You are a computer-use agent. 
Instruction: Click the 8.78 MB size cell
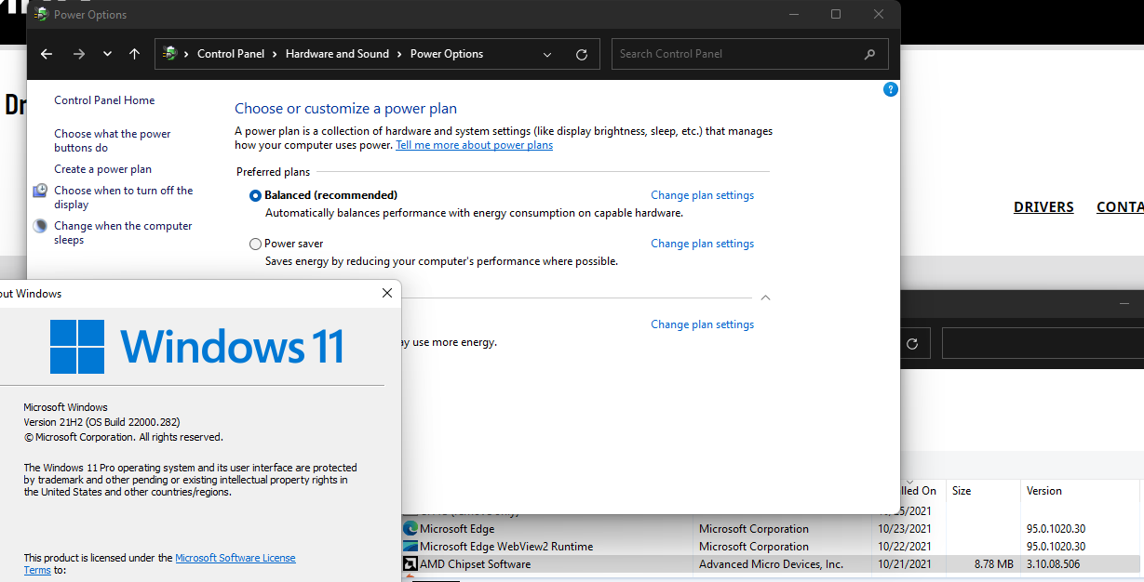[994, 564]
